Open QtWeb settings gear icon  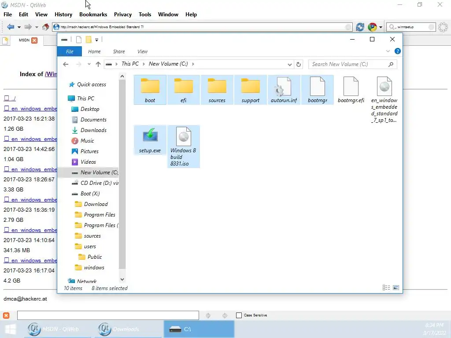point(443,27)
